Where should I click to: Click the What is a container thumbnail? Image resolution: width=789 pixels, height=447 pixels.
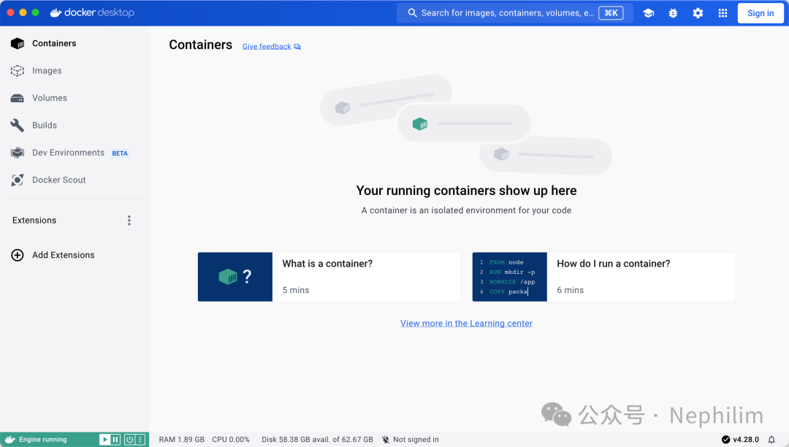(x=235, y=277)
